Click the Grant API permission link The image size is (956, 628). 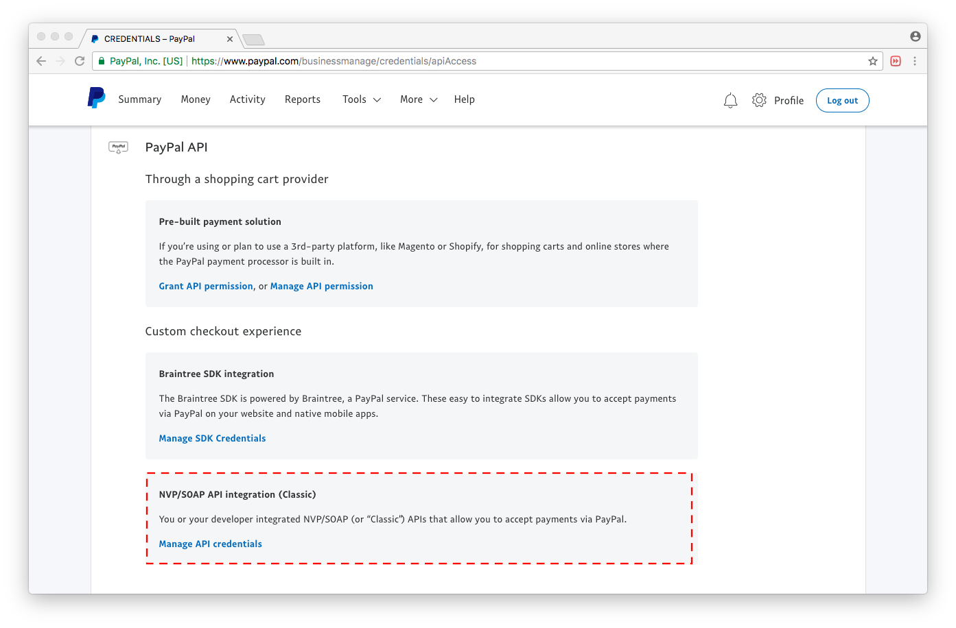tap(206, 286)
